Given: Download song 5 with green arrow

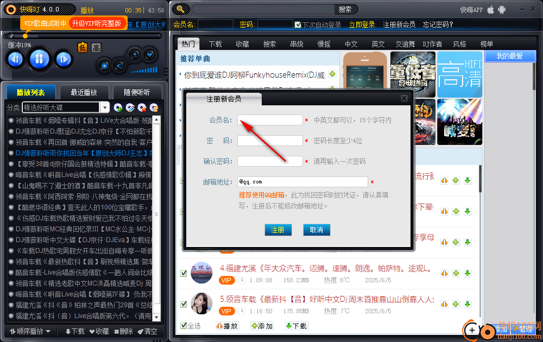Looking at the screenshot, I should click(468, 304).
